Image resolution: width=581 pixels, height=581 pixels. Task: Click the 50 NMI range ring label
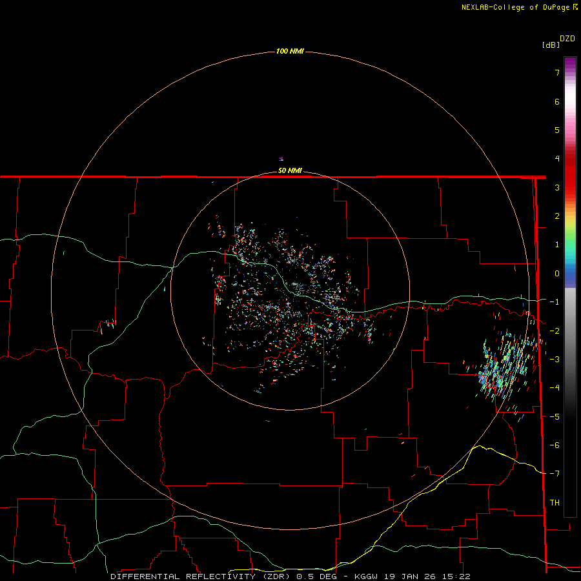pos(290,170)
